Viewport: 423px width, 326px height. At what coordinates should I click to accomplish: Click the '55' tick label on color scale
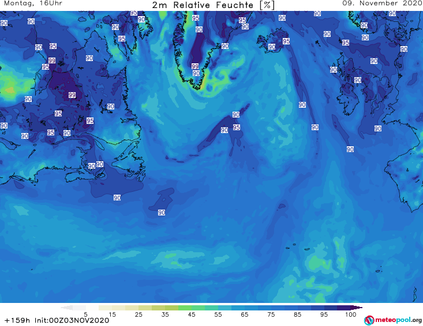pyautogui.click(x=218, y=314)
